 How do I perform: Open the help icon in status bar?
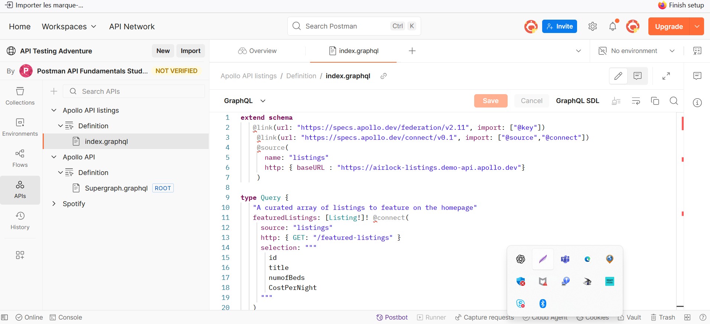[703, 317]
